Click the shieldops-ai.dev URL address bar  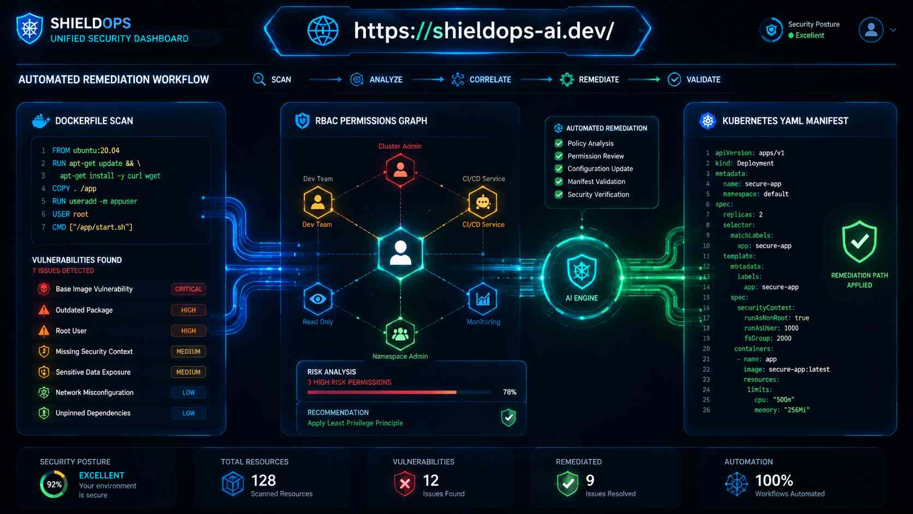[x=458, y=31]
